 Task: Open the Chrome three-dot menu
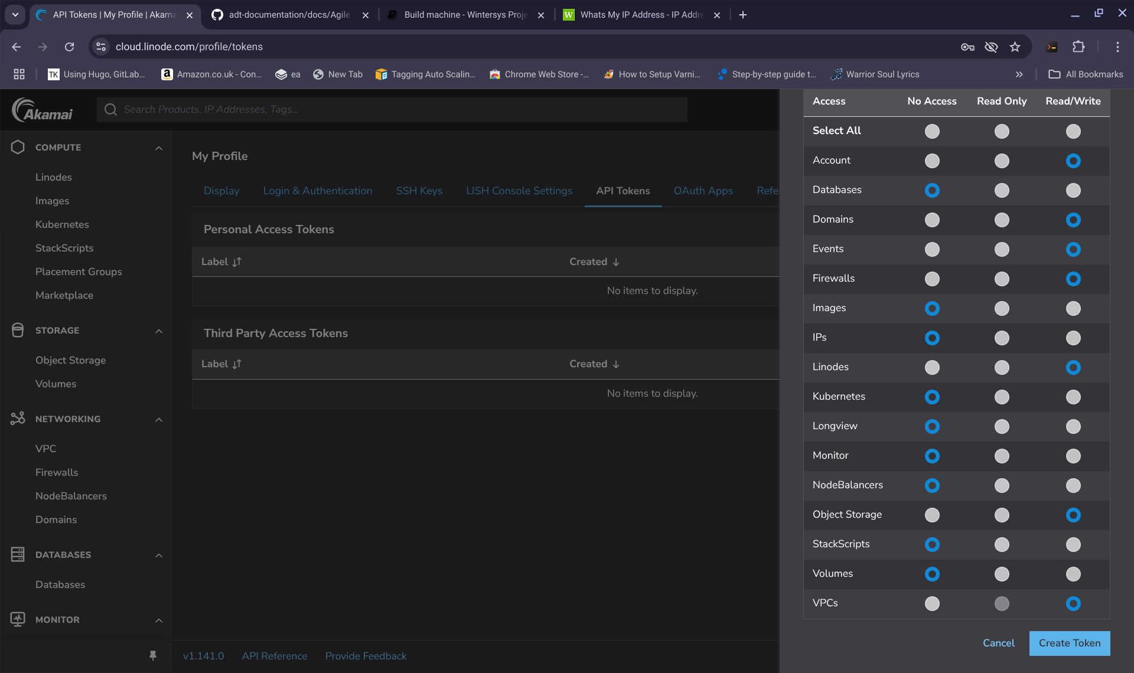(1117, 47)
